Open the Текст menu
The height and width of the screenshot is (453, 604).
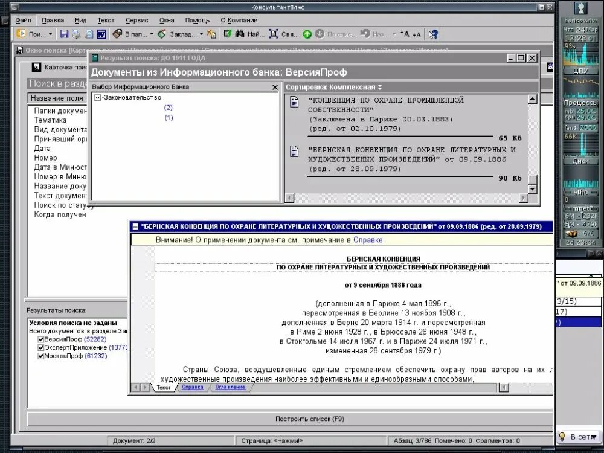[x=106, y=20]
